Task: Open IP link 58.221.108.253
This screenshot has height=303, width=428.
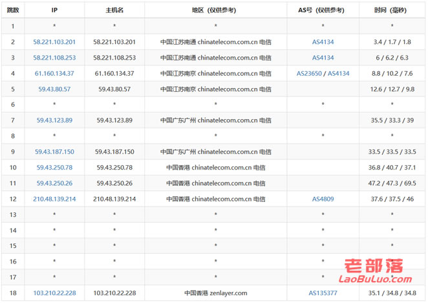Action: pyautogui.click(x=54, y=58)
